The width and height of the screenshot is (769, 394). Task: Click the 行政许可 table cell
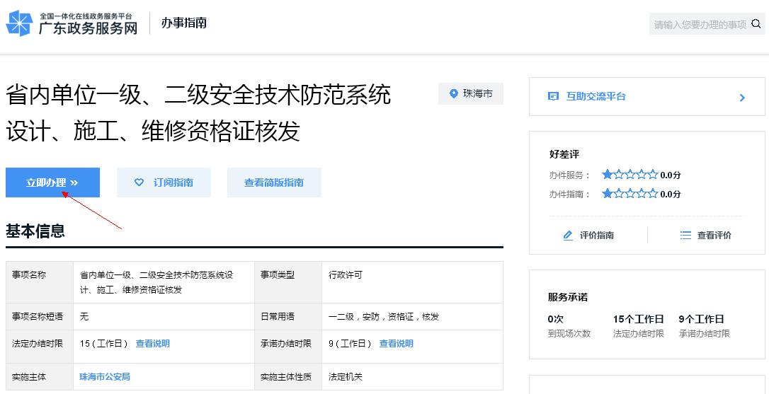[x=412, y=282]
